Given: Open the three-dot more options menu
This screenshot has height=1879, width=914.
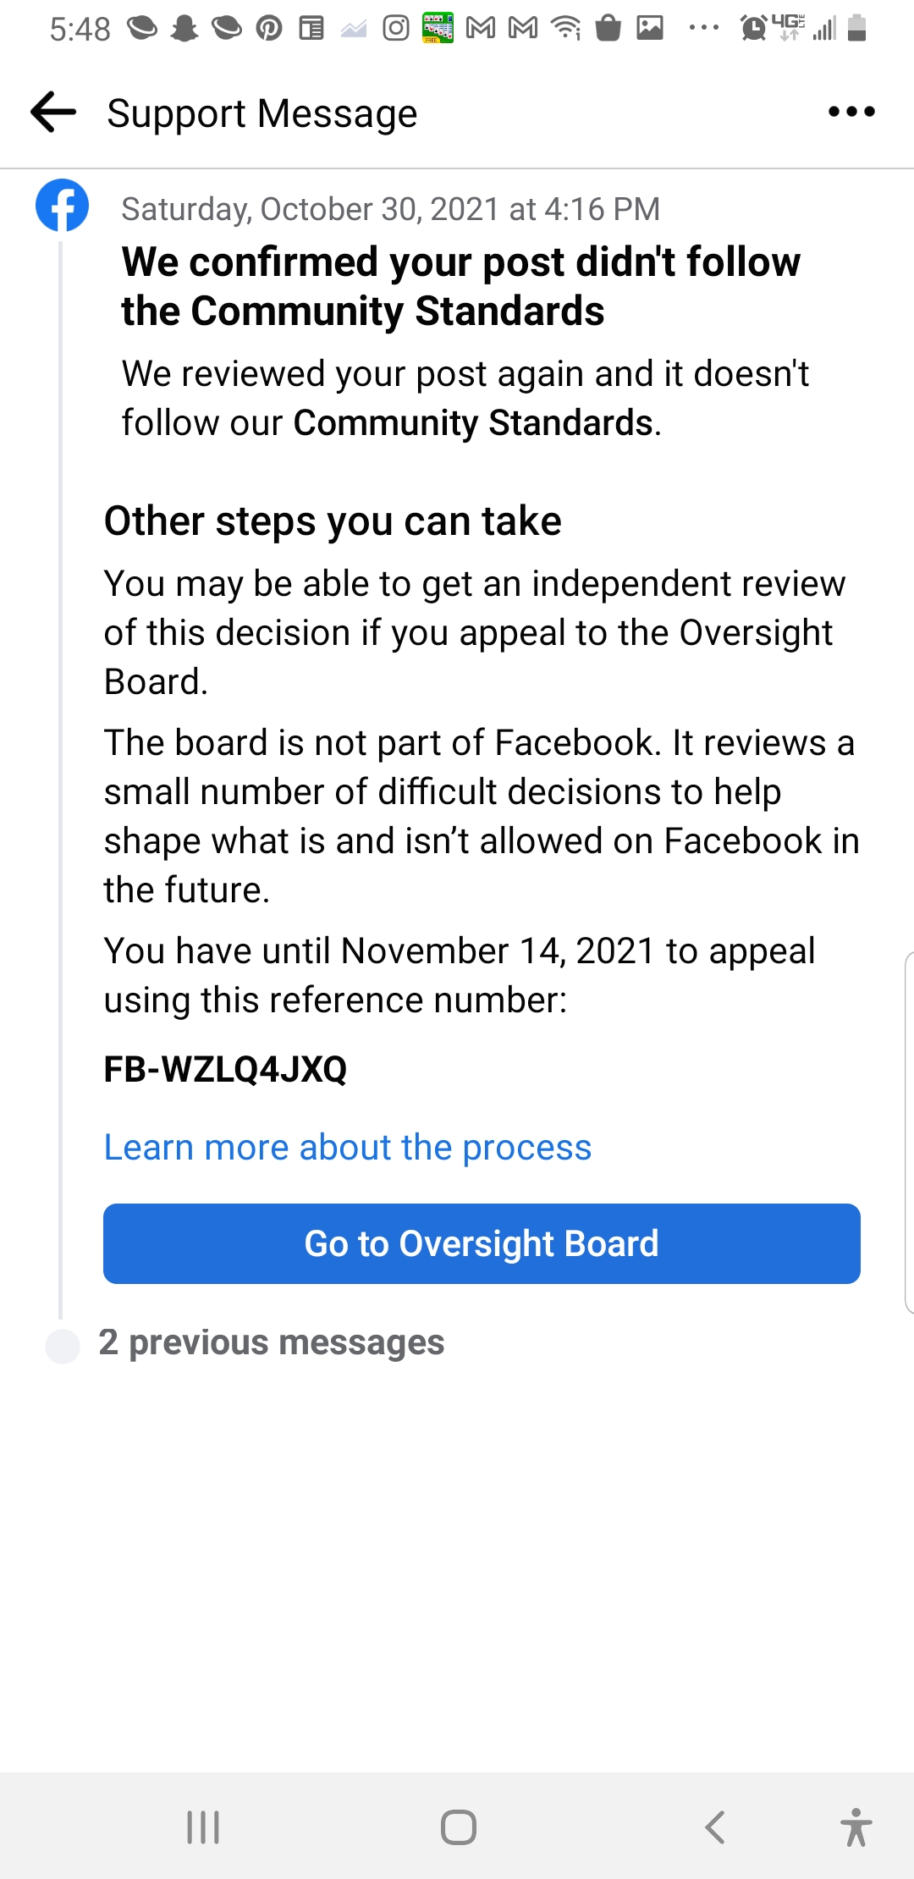Looking at the screenshot, I should tap(851, 112).
